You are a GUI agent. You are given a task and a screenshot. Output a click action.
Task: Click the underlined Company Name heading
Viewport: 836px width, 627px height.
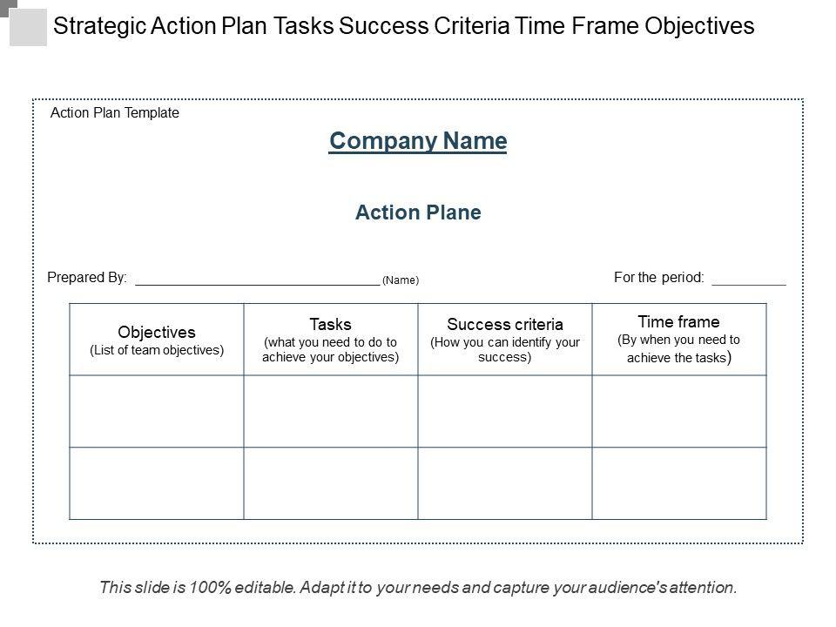point(417,141)
